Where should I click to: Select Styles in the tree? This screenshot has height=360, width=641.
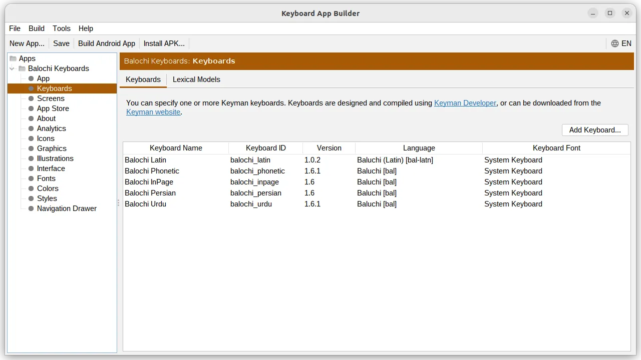[x=47, y=198]
